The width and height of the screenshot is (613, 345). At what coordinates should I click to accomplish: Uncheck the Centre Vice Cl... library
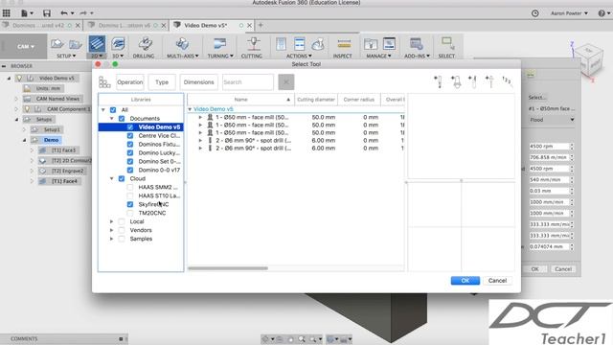[130, 136]
